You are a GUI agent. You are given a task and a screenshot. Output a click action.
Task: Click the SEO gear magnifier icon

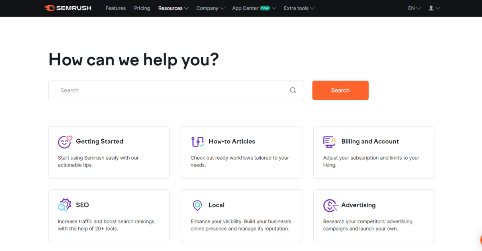pos(65,205)
